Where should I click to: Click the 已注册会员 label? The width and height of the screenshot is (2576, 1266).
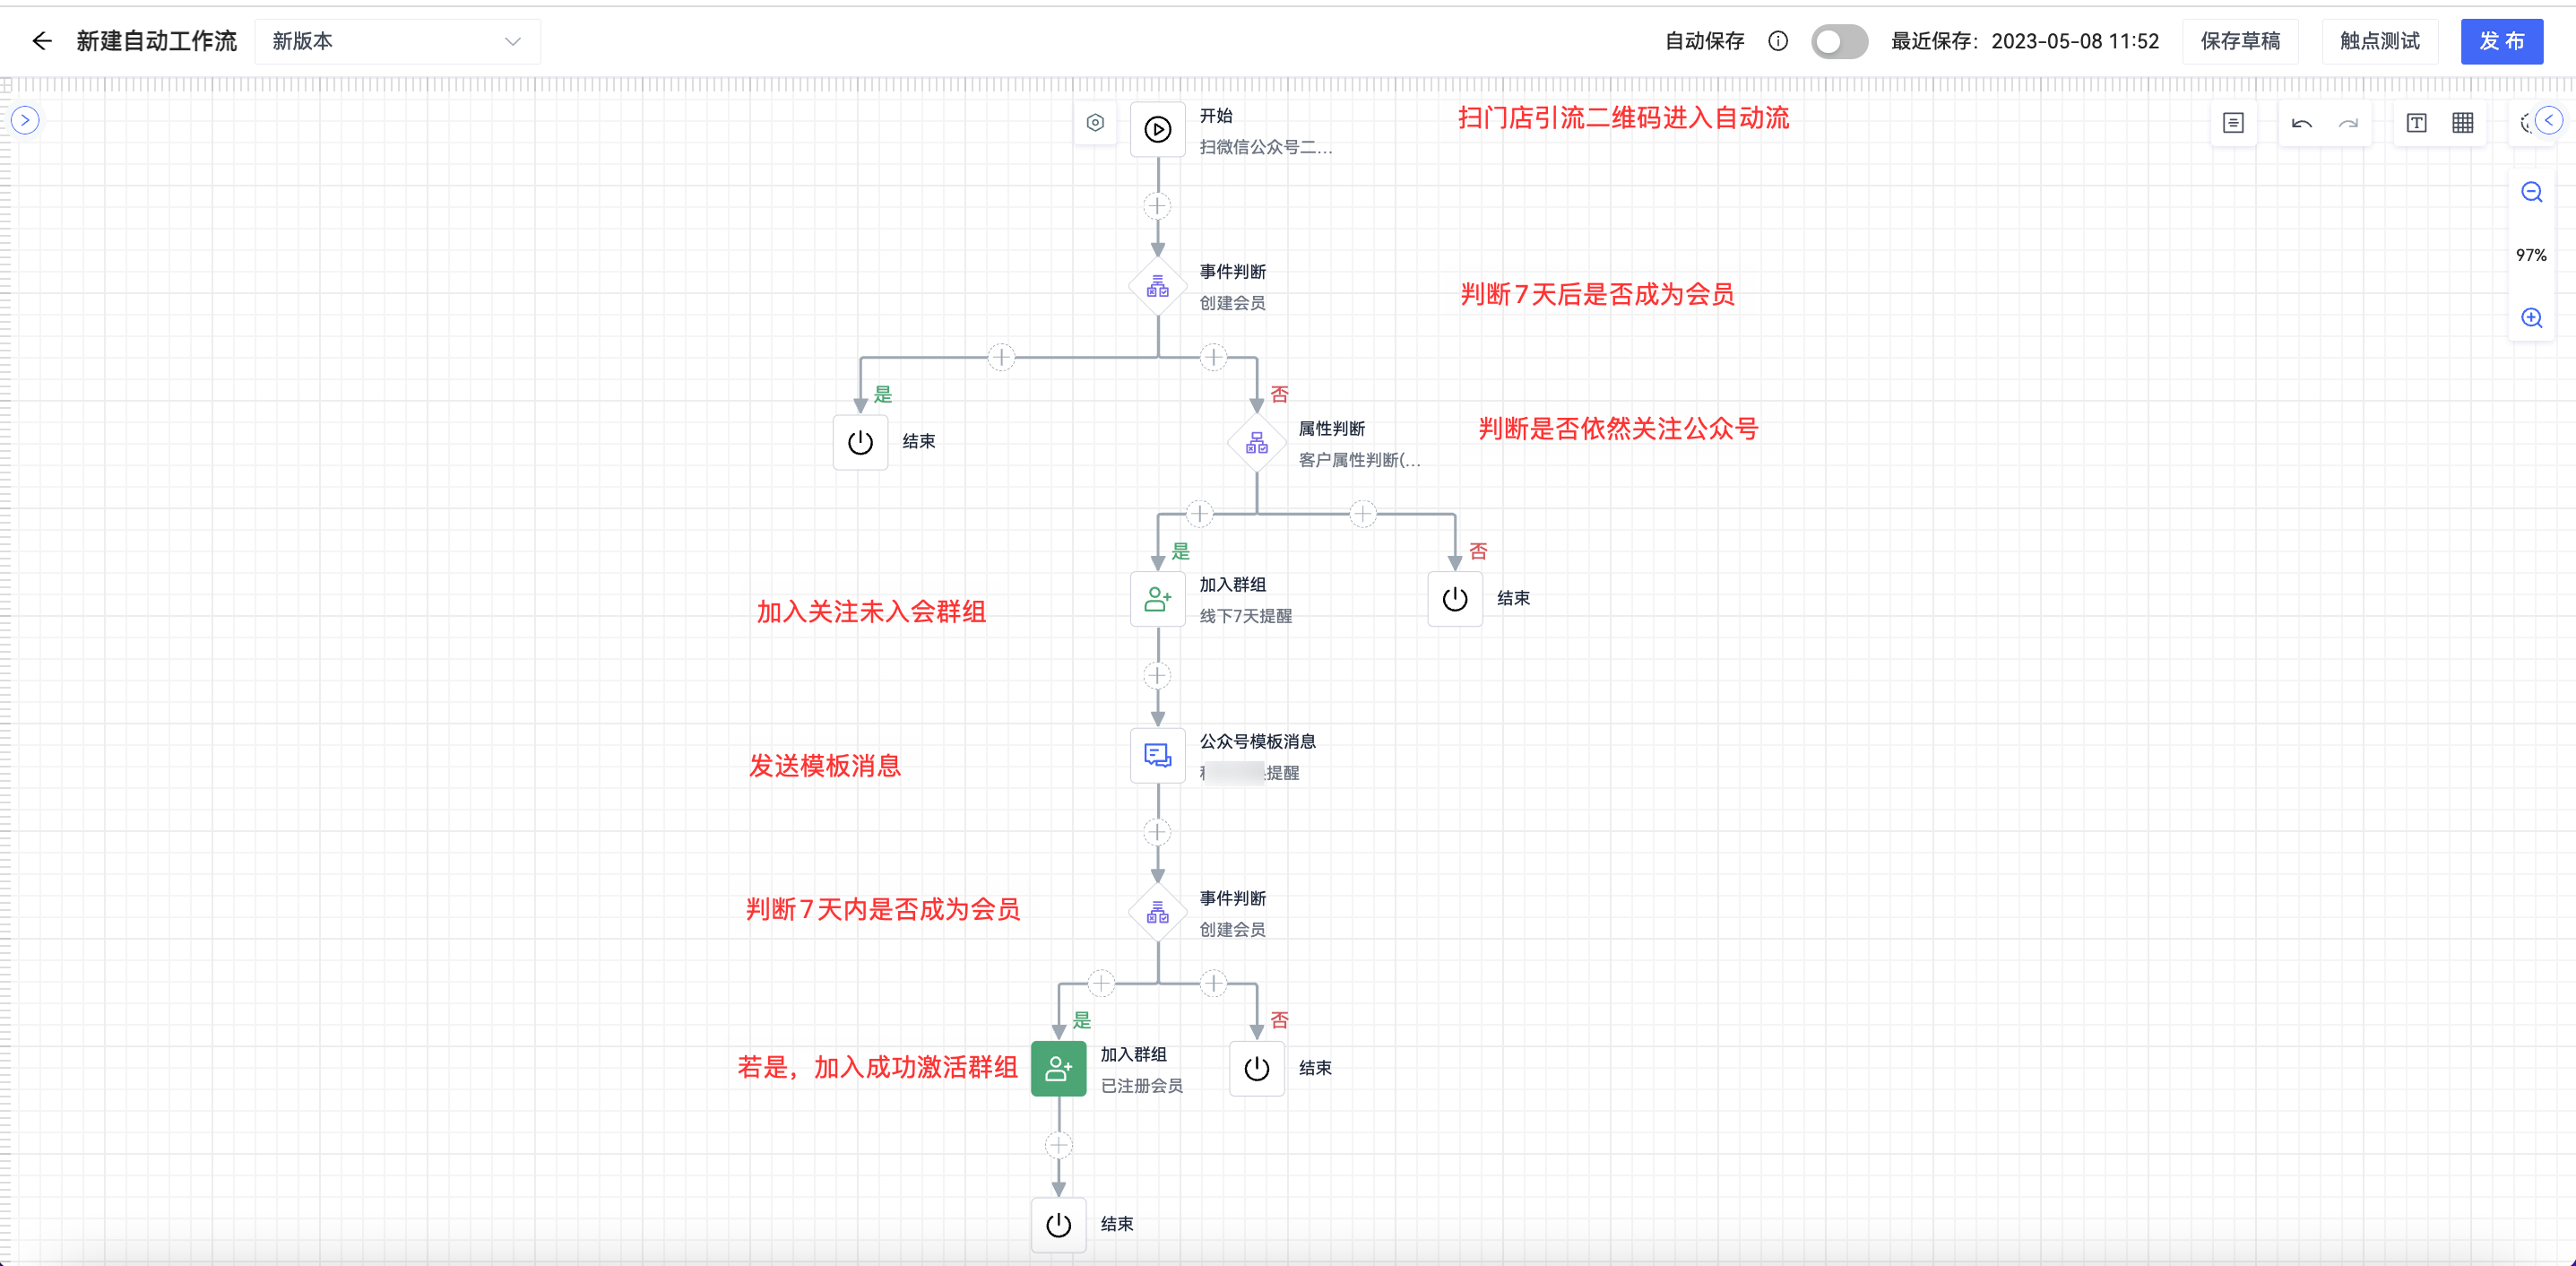pos(1141,1086)
